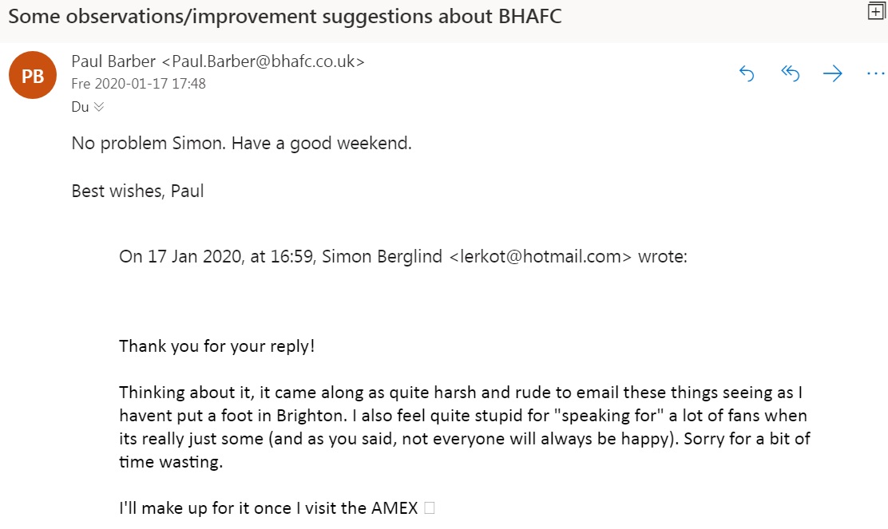This screenshot has width=888, height=529.
Task: Open the more actions ellipsis menu
Action: (x=875, y=73)
